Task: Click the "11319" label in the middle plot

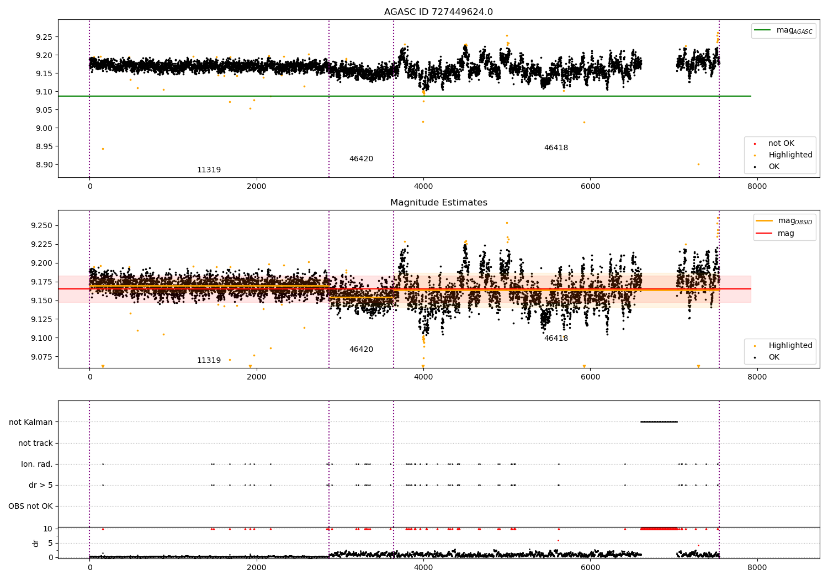Action: pyautogui.click(x=209, y=361)
